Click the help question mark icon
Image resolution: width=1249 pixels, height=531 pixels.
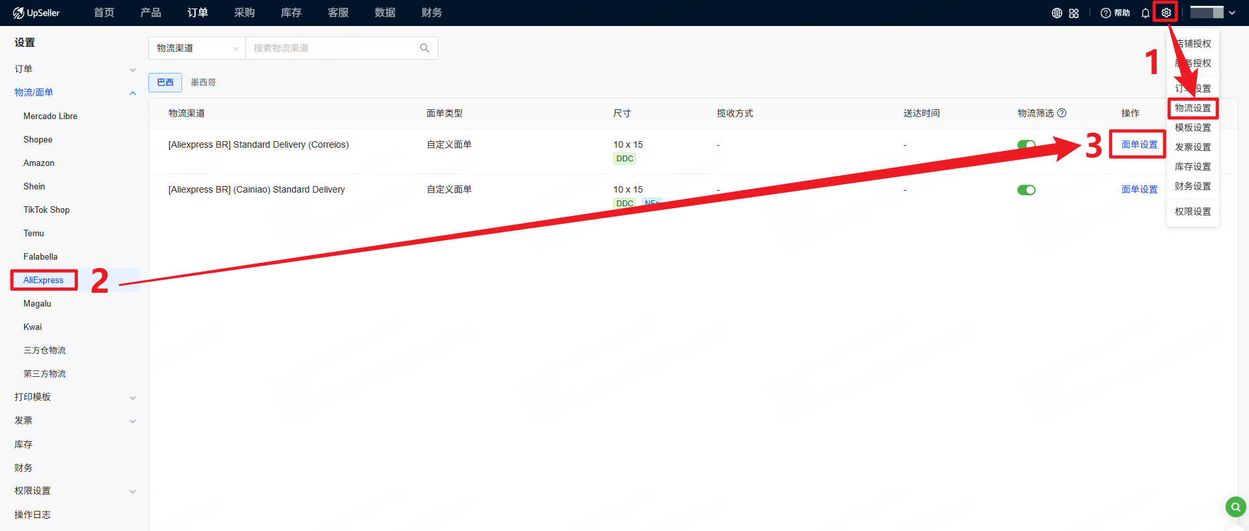click(x=1105, y=13)
